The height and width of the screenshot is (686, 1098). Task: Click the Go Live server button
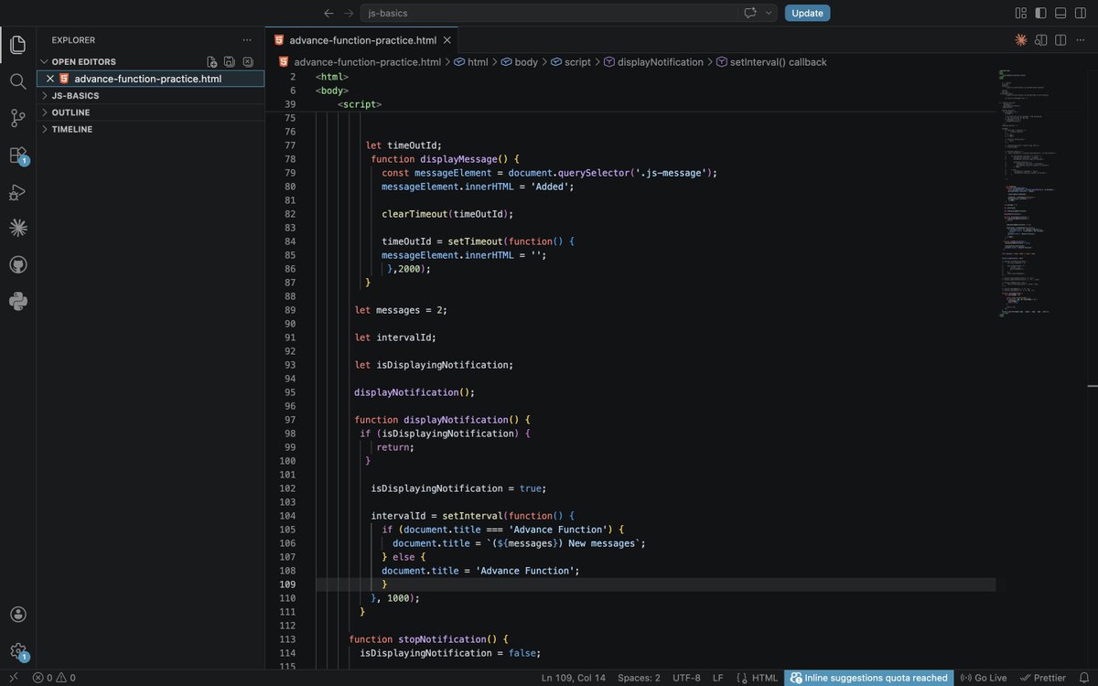click(x=984, y=678)
